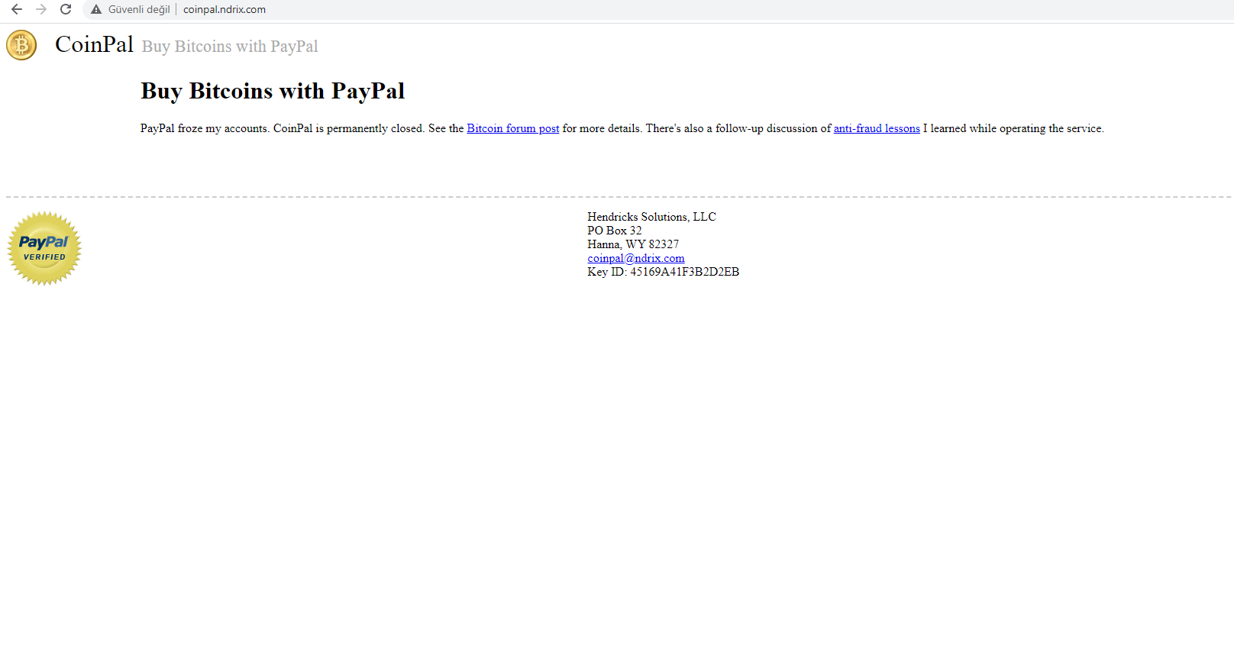Click the 'PO Box 32' address line
1234x662 pixels.
tap(615, 231)
